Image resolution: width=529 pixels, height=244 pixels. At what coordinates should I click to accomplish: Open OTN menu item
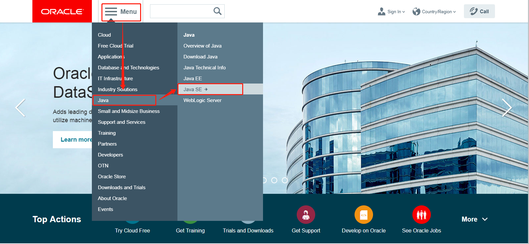[x=103, y=165]
